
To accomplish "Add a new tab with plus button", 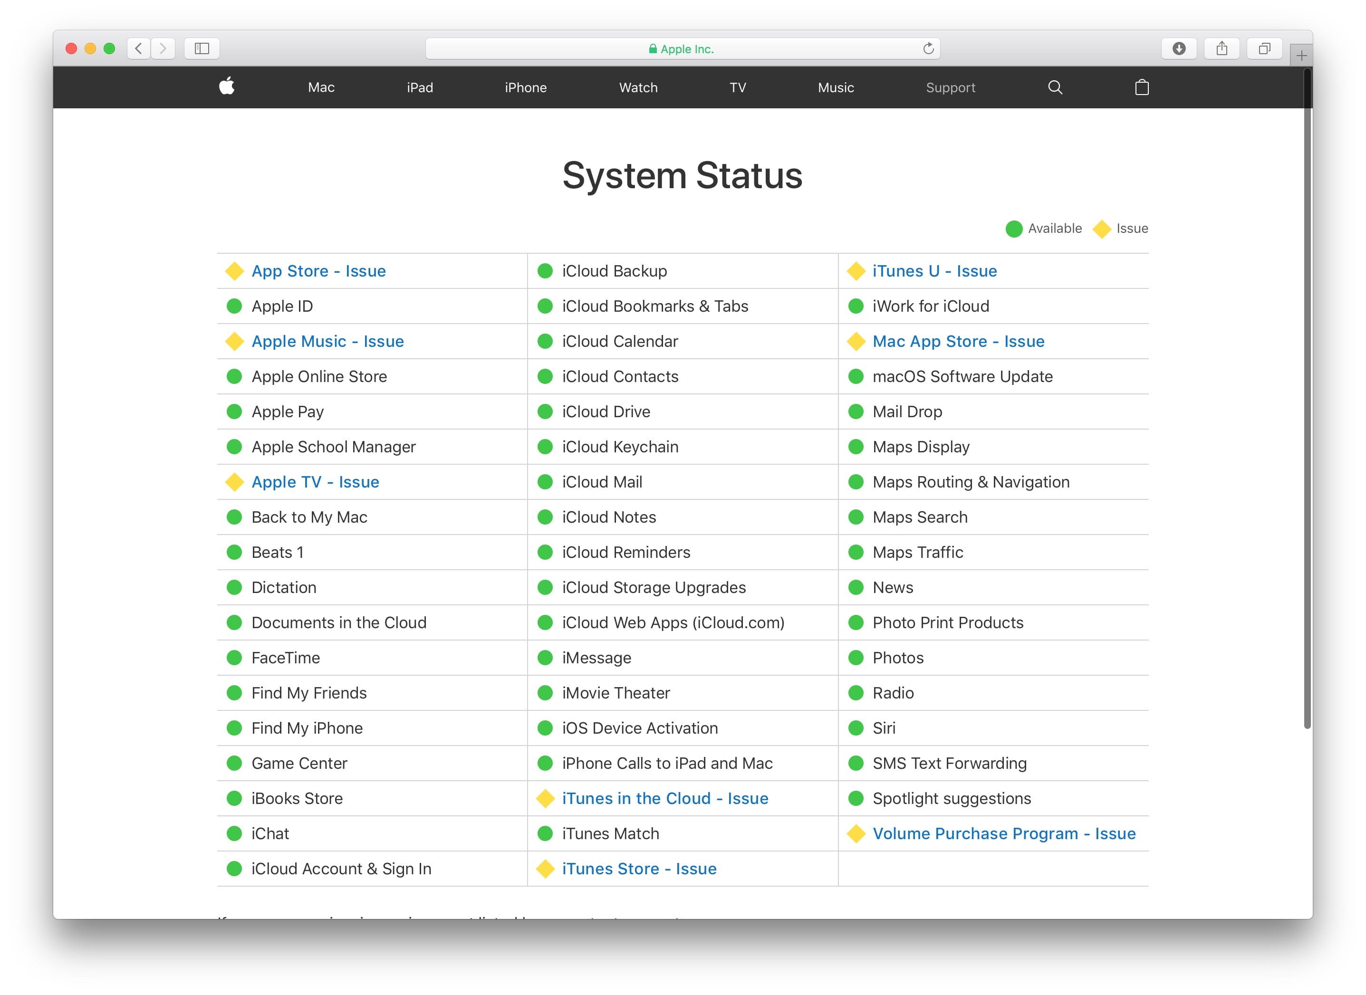I will tap(1301, 56).
